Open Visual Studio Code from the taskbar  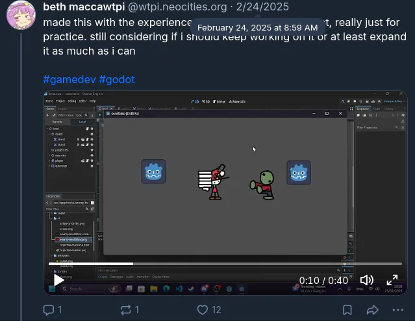tap(179, 289)
